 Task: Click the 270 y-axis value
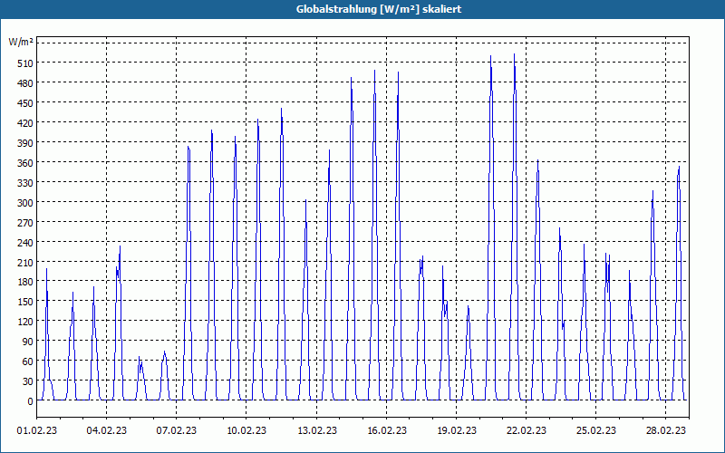tap(25, 222)
